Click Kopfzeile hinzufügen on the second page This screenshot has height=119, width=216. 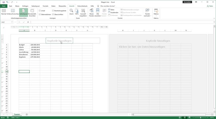coord(158,41)
